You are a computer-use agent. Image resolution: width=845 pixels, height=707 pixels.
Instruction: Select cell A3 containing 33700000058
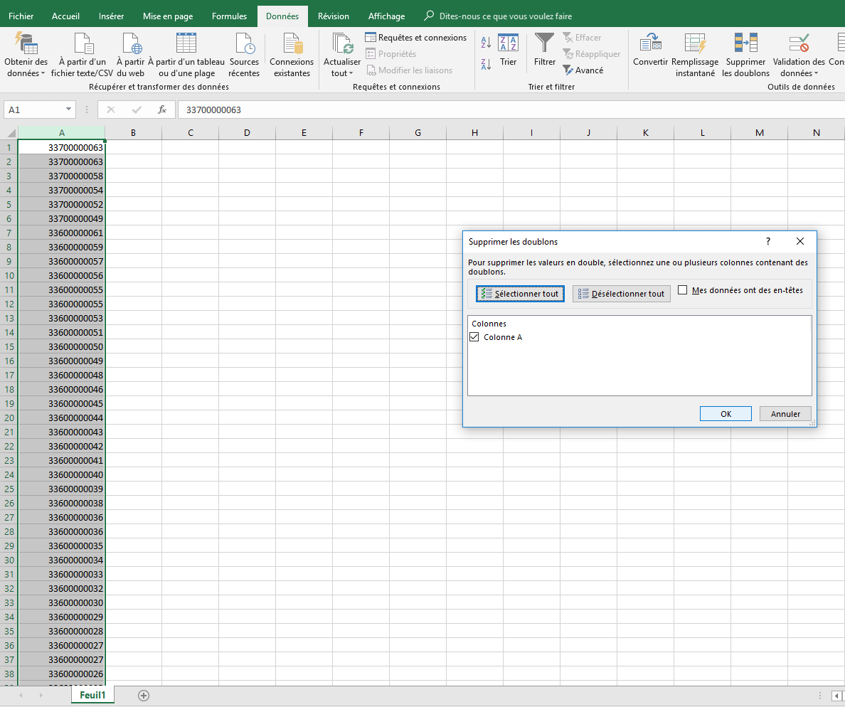pos(61,176)
